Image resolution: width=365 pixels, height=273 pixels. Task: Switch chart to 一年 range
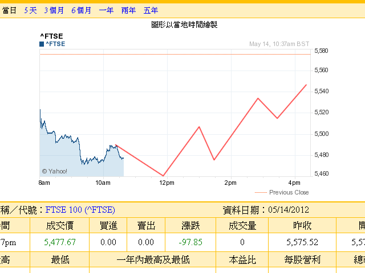click(x=106, y=10)
